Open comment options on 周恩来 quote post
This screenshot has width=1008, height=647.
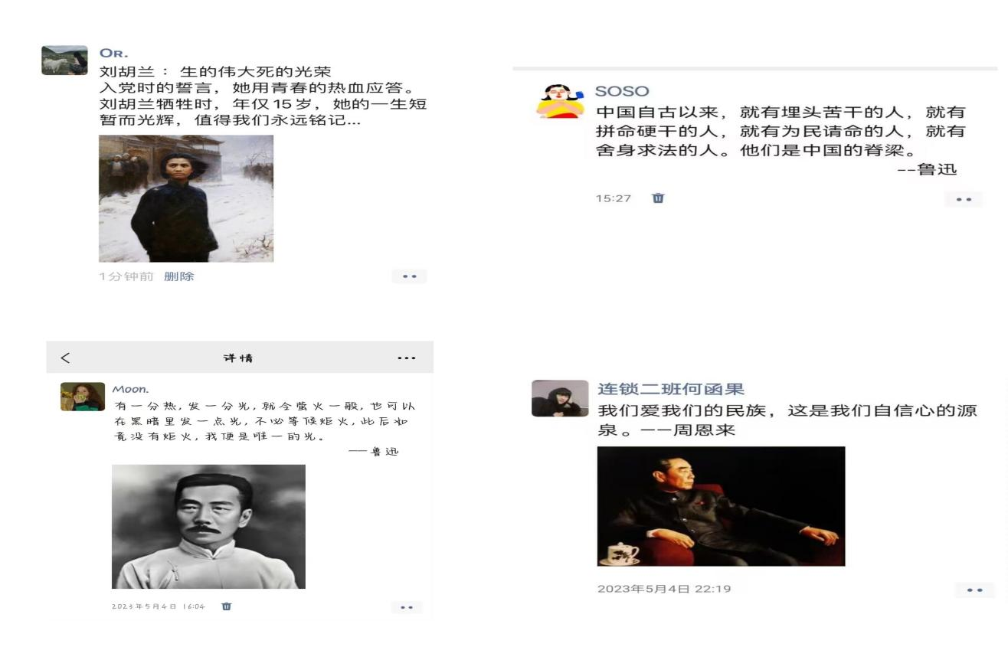coord(975,590)
